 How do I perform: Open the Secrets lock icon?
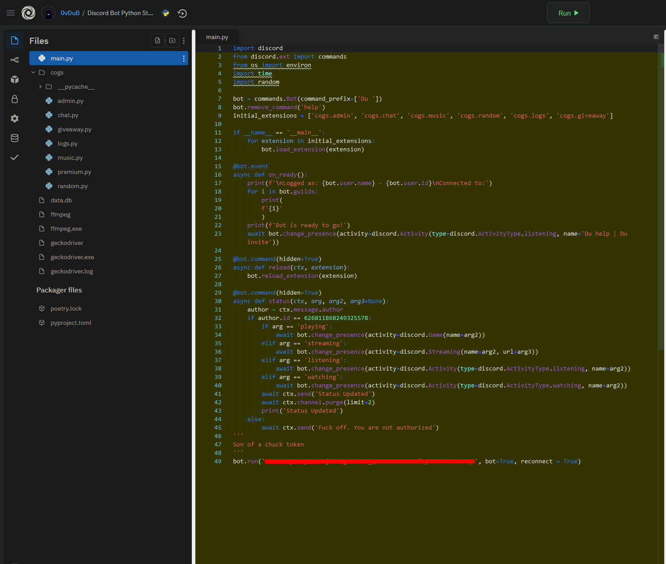tap(15, 99)
